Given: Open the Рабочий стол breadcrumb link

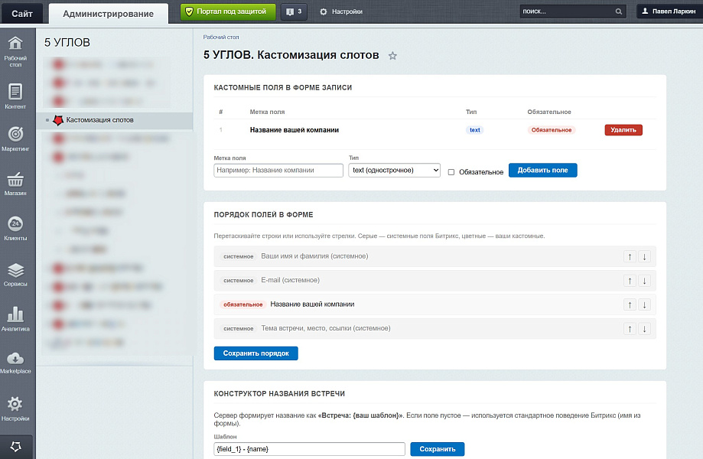Looking at the screenshot, I should (x=221, y=37).
